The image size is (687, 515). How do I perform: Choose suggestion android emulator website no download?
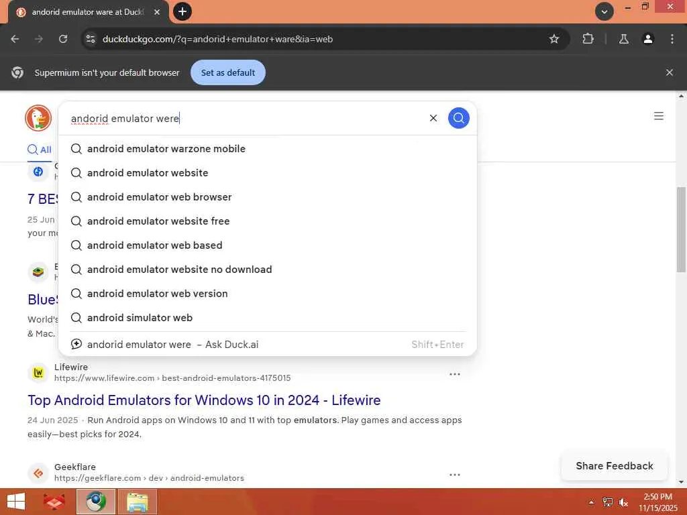click(267, 270)
